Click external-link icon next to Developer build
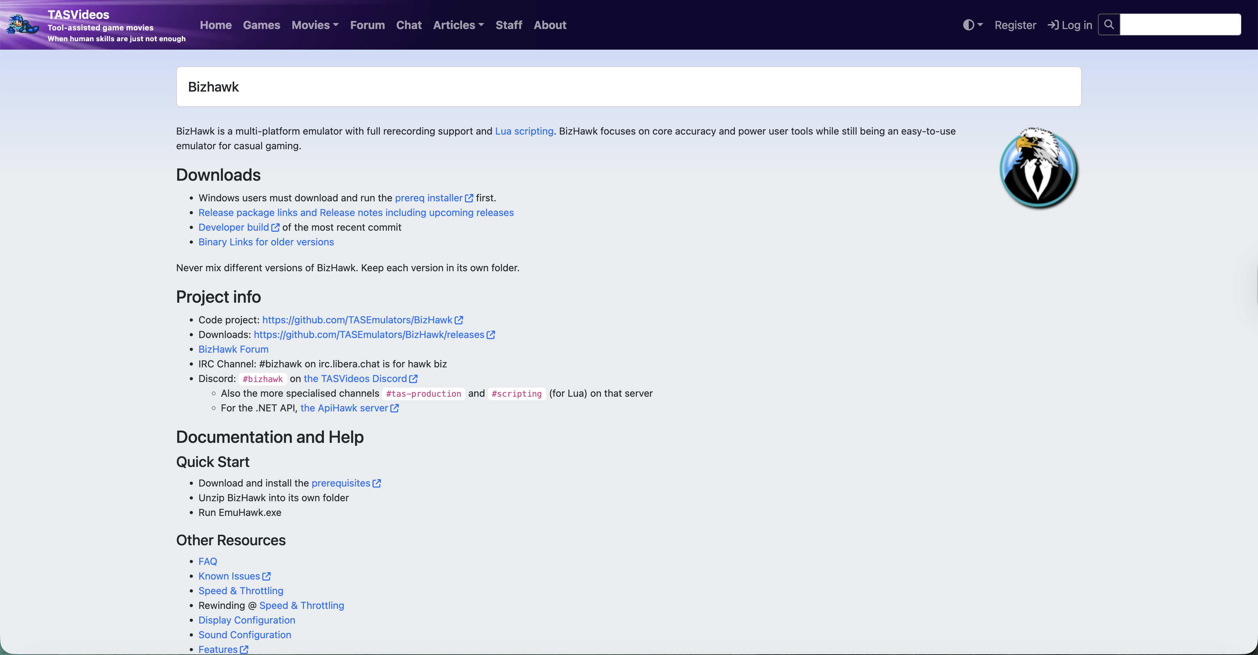Image resolution: width=1258 pixels, height=655 pixels. [275, 228]
